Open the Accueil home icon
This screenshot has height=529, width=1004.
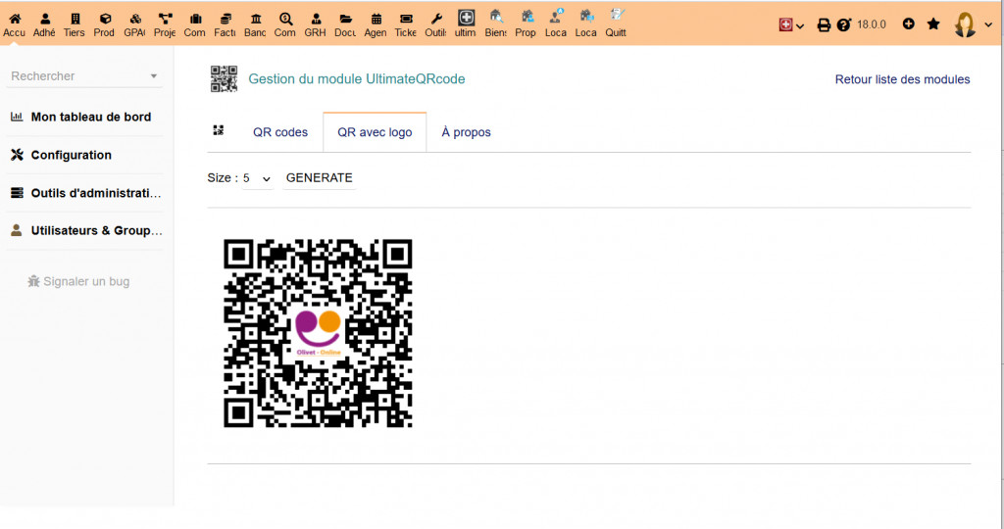pyautogui.click(x=15, y=24)
